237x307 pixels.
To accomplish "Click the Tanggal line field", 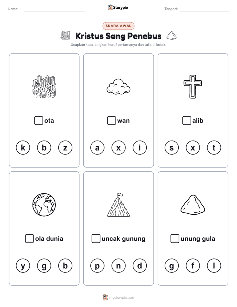I will pyautogui.click(x=204, y=9).
